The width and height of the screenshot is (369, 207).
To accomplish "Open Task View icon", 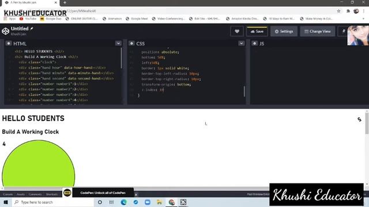I will (111, 202).
